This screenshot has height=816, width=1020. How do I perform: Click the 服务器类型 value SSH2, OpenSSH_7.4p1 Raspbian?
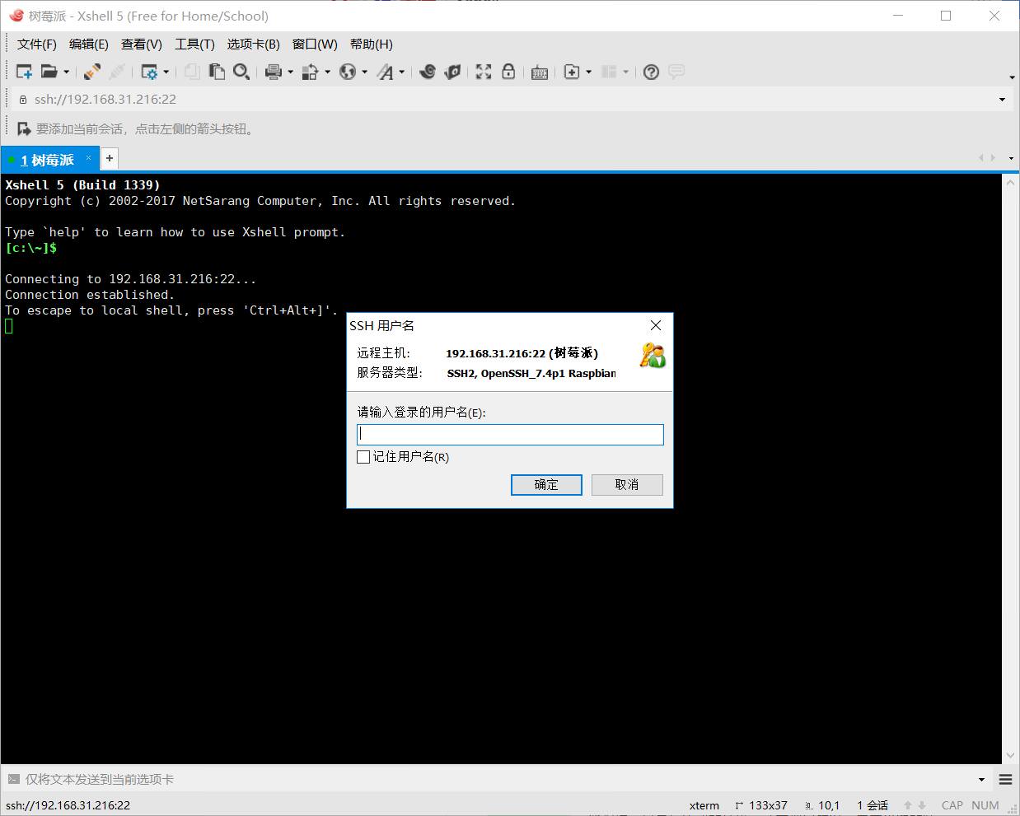pos(531,373)
